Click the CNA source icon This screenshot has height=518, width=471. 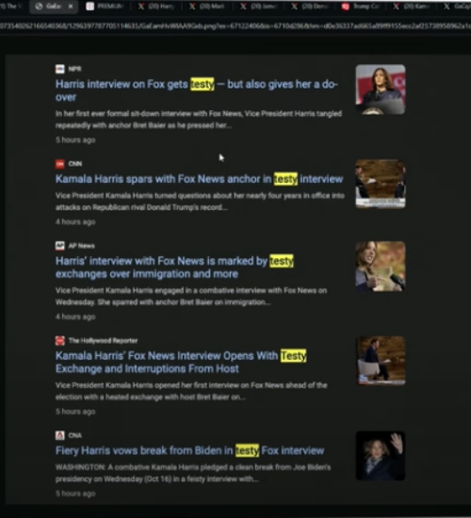pos(60,435)
